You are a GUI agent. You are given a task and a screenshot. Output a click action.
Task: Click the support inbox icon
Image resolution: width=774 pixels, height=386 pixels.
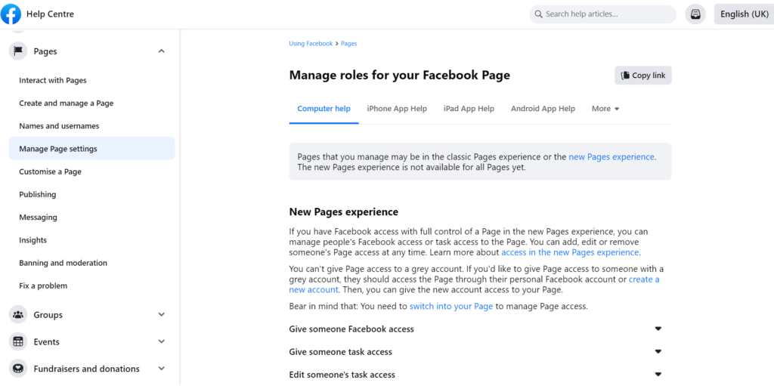[x=695, y=14]
